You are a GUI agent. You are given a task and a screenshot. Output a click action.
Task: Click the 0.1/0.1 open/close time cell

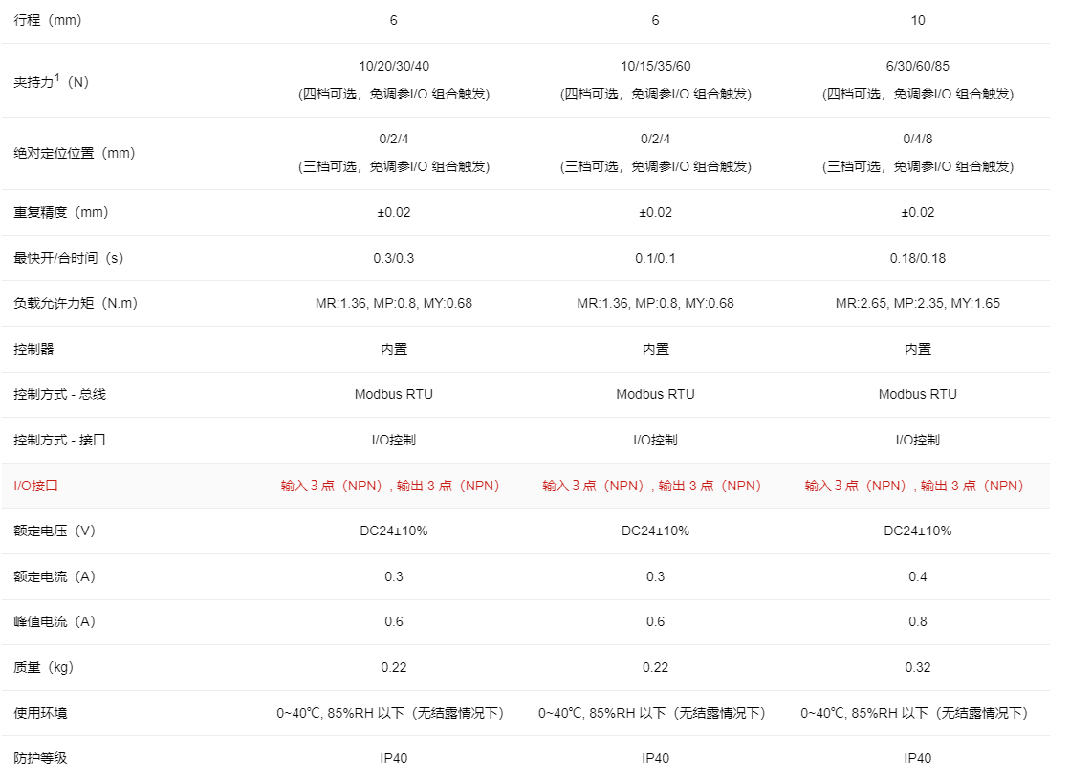pyautogui.click(x=655, y=258)
